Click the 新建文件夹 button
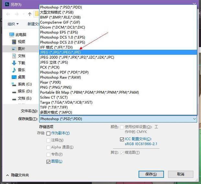The width and height of the screenshot is (201, 184). coord(33,24)
